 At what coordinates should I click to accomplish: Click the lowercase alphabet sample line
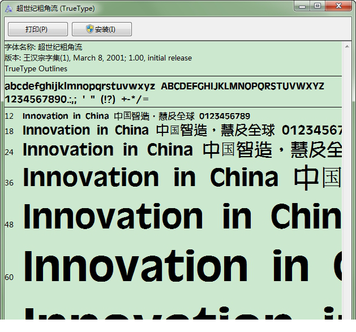click(x=80, y=86)
